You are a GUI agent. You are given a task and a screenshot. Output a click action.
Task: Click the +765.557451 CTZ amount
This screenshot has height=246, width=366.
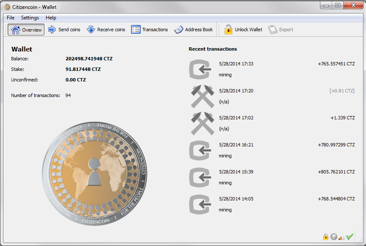(336, 64)
